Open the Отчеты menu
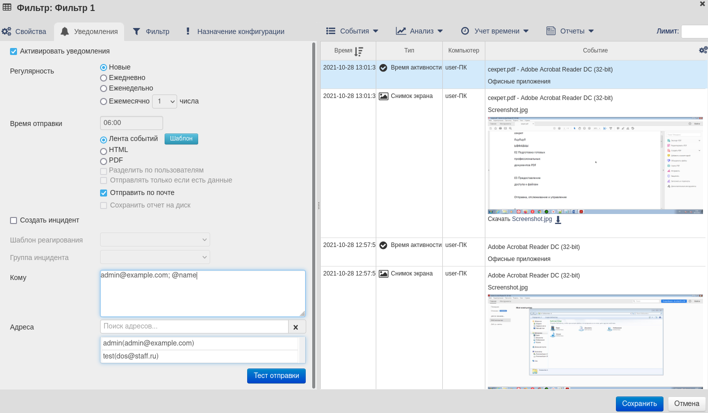708x413 pixels. coord(570,31)
